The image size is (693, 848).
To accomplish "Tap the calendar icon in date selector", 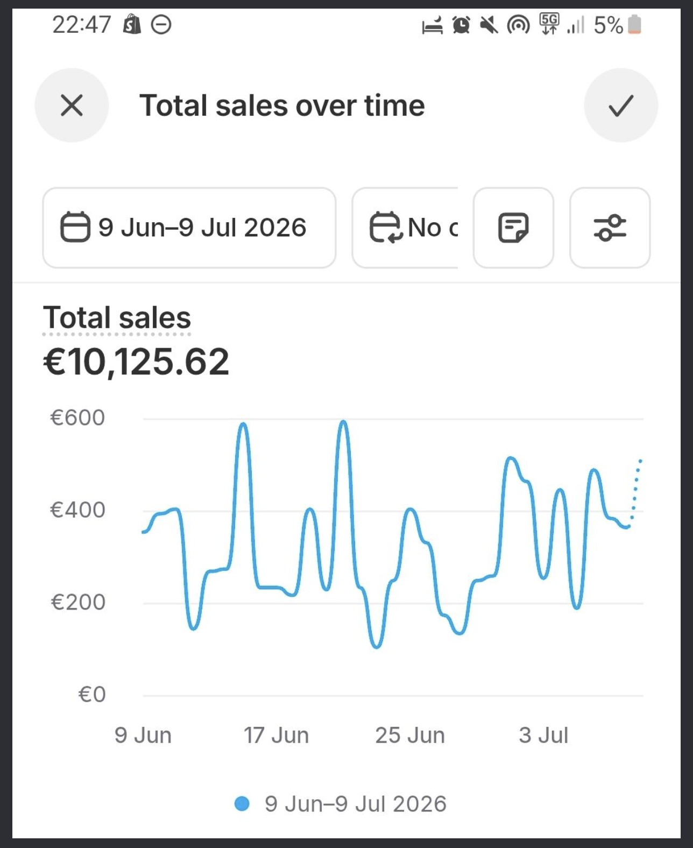I will pos(75,227).
